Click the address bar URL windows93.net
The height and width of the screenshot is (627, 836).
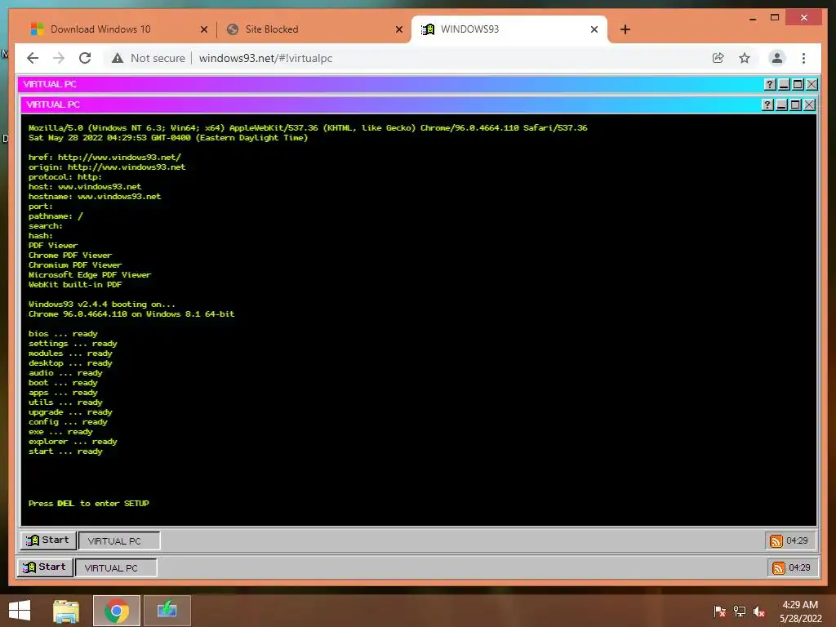(265, 58)
